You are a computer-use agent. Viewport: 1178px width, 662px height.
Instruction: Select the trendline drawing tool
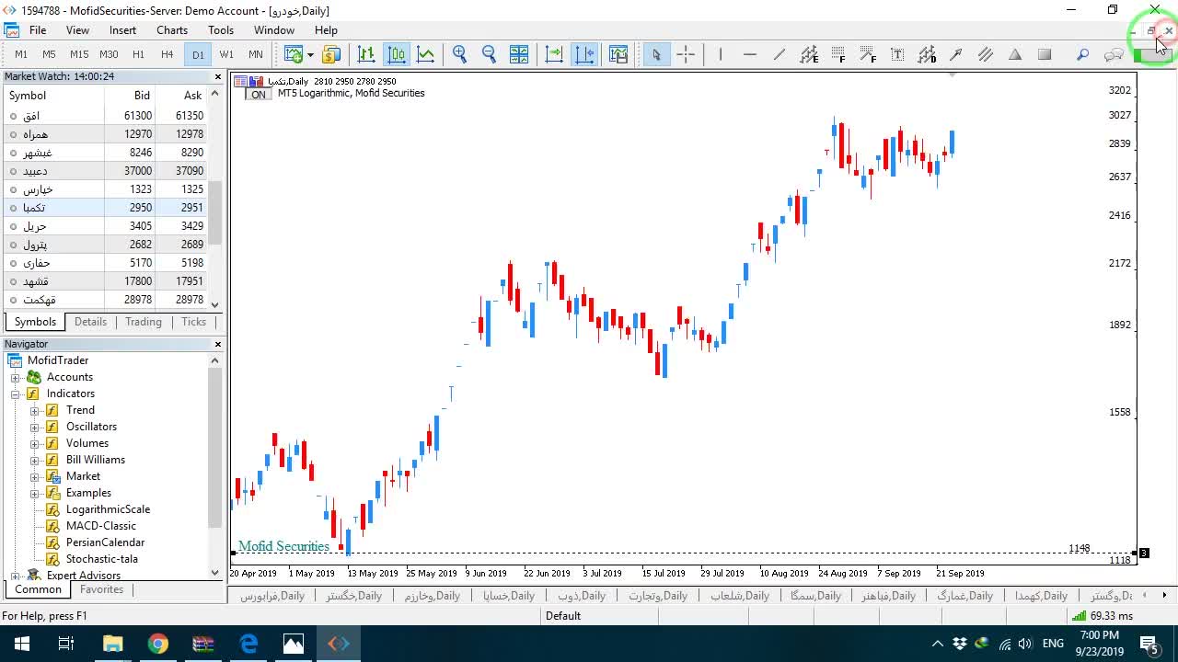coord(780,54)
